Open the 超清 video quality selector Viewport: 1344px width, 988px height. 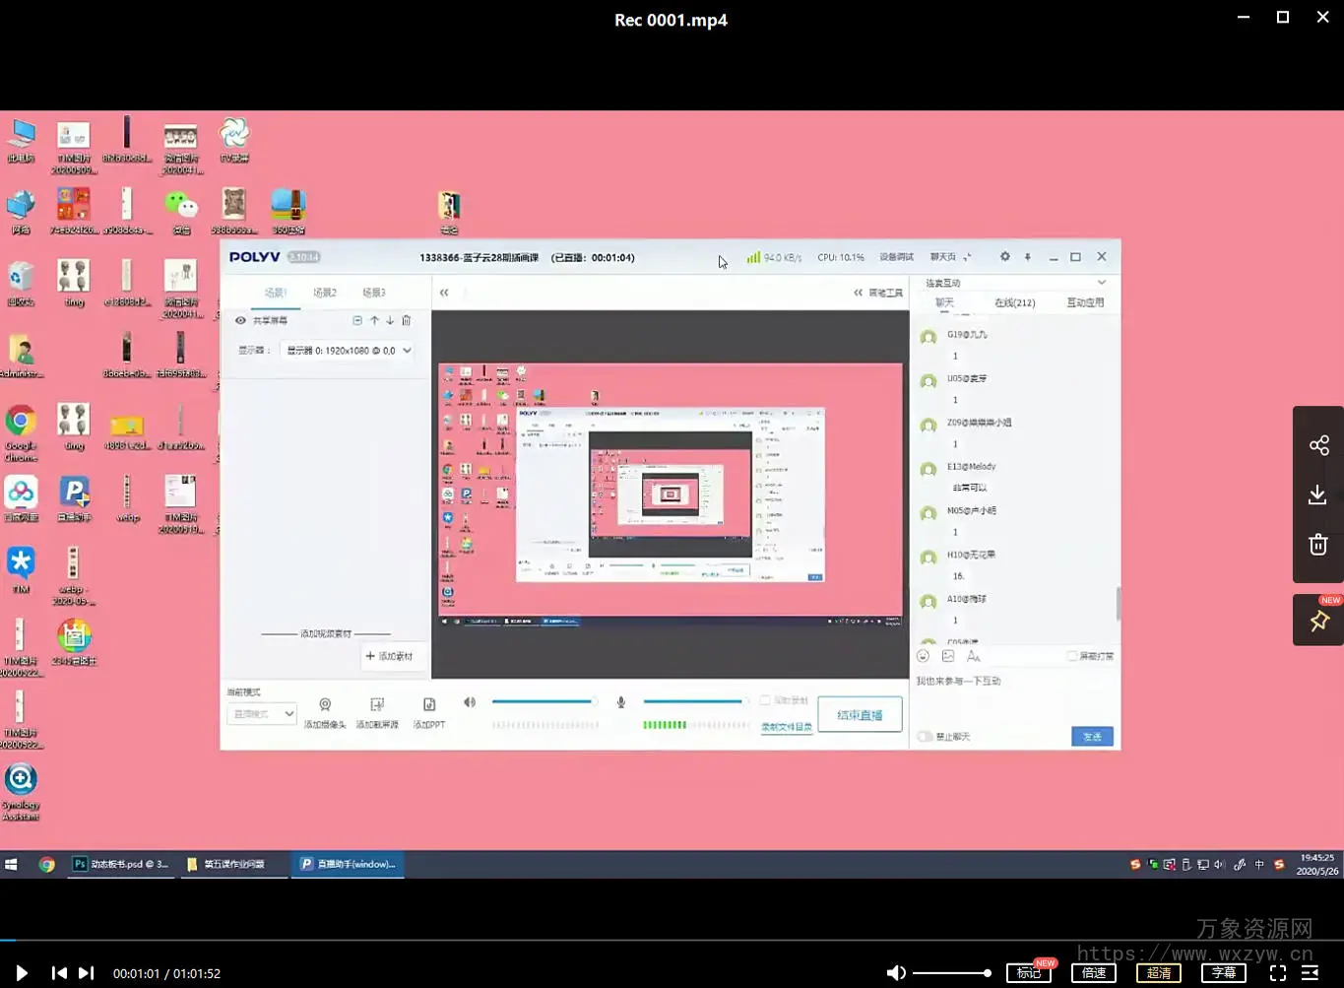coord(1159,973)
